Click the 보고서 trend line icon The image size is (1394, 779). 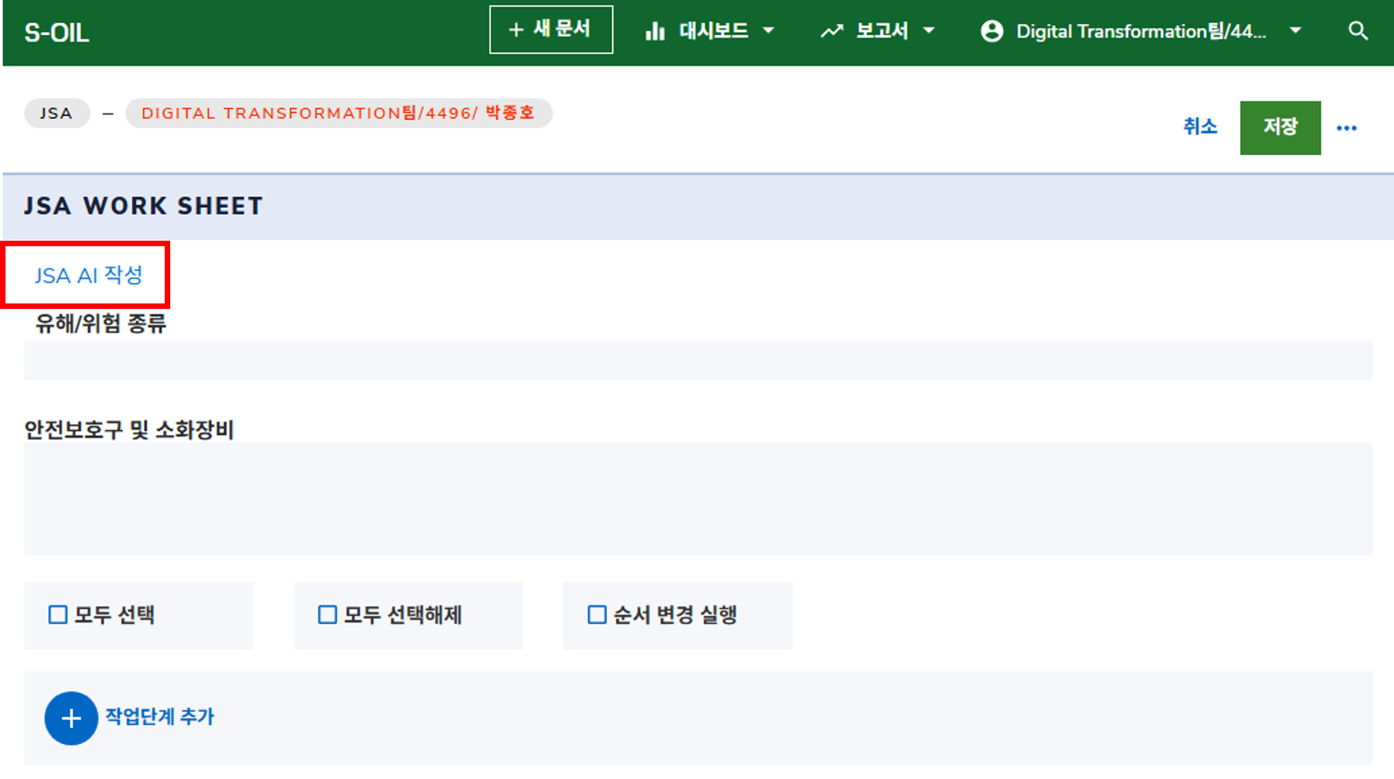pos(832,31)
